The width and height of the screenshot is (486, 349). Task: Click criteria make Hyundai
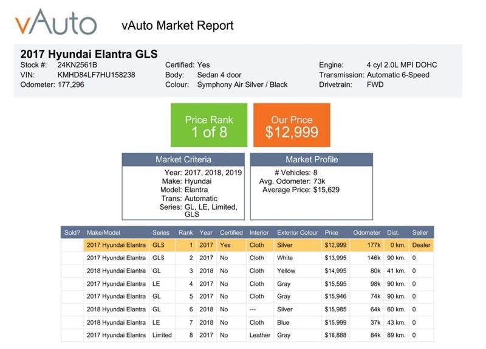tap(198, 181)
